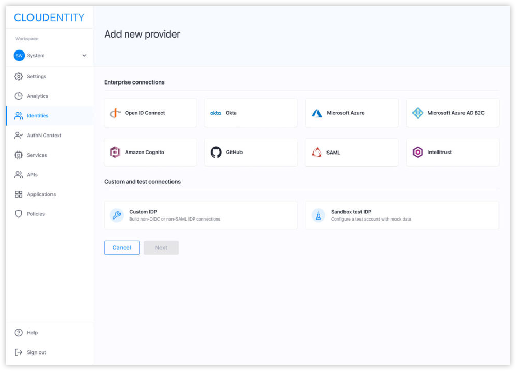Click the Amazon Cognito logo icon
516x371 pixels.
115,152
